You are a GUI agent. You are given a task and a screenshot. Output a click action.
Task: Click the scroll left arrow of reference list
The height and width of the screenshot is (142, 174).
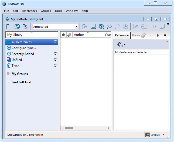[x=63, y=128]
